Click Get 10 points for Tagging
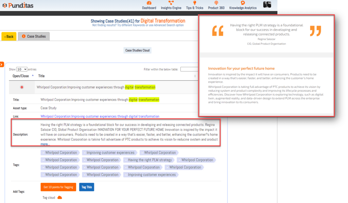 pyautogui.click(x=58, y=187)
